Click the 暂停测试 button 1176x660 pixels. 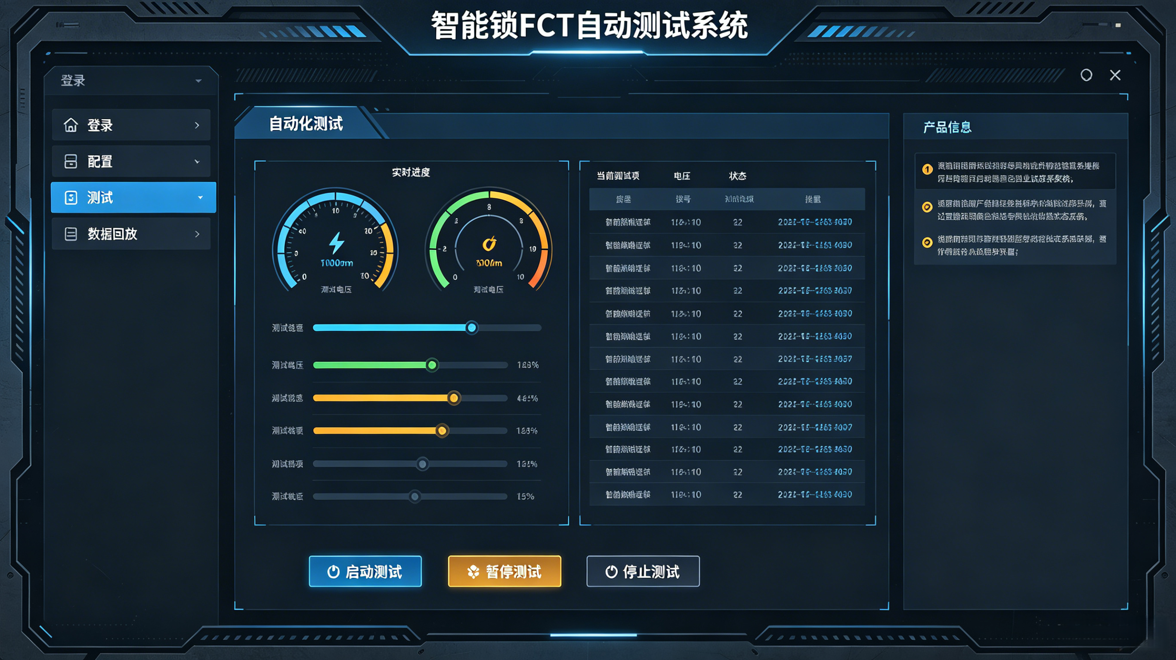point(504,571)
